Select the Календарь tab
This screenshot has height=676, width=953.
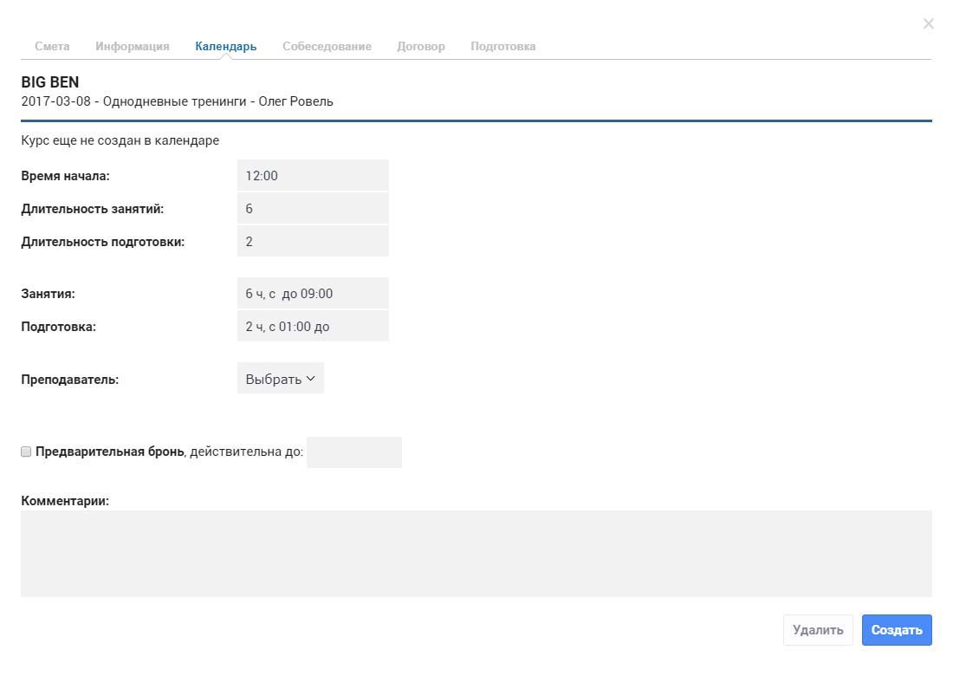(x=225, y=46)
